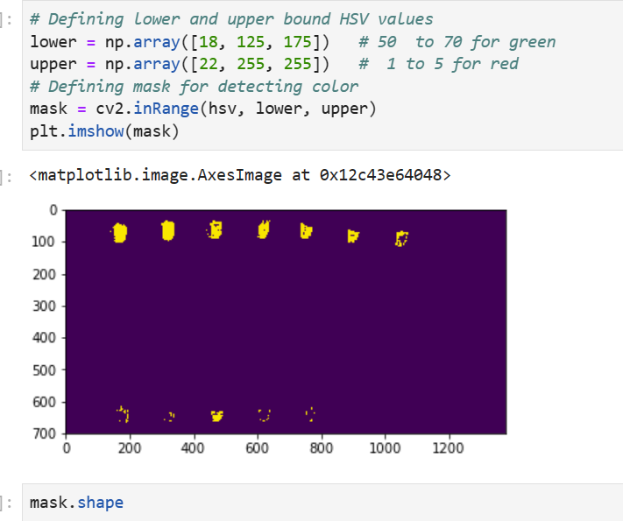Click the 'plt.imshow(mask)' code line

tap(104, 131)
